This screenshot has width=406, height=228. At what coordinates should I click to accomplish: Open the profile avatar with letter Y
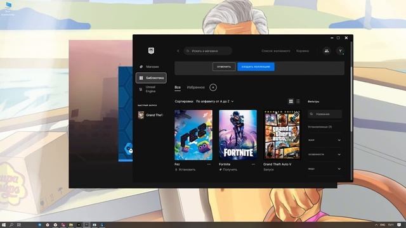340,51
